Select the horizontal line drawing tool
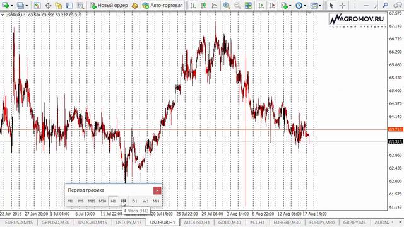The width and height of the screenshot is (404, 227). click(x=366, y=5)
